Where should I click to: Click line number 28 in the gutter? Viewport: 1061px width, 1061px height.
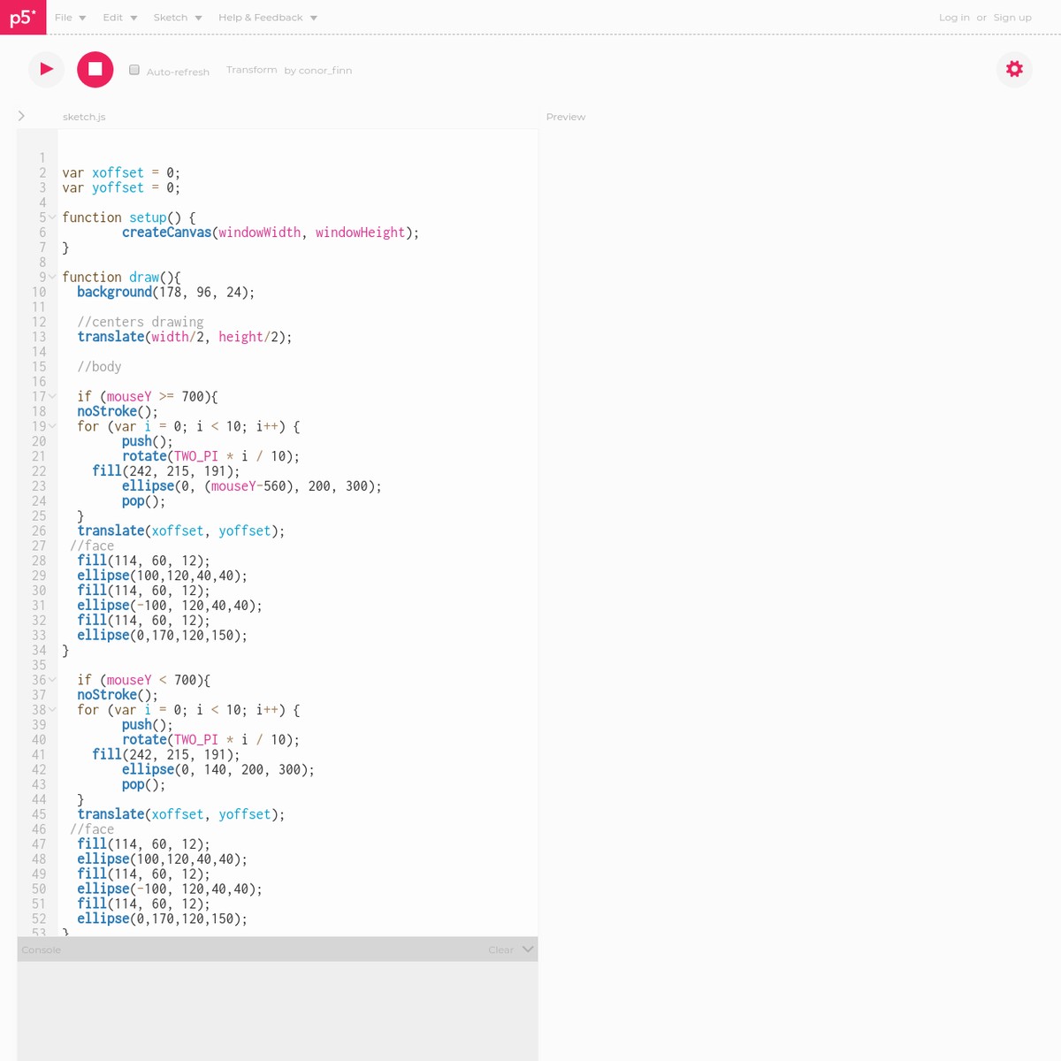coord(39,561)
